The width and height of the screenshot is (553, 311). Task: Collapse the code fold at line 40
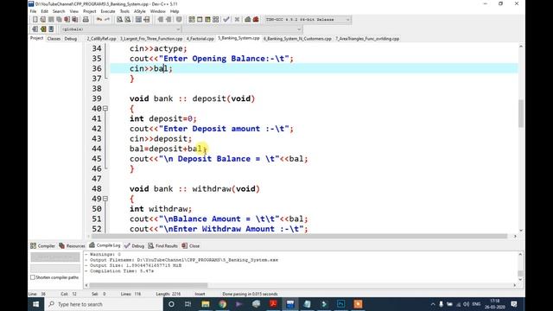tap(105, 109)
